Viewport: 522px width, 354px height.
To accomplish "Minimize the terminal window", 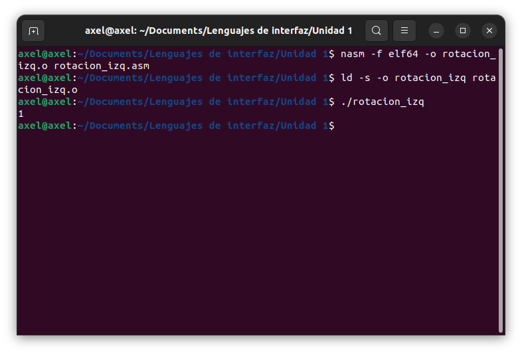I will (x=436, y=31).
